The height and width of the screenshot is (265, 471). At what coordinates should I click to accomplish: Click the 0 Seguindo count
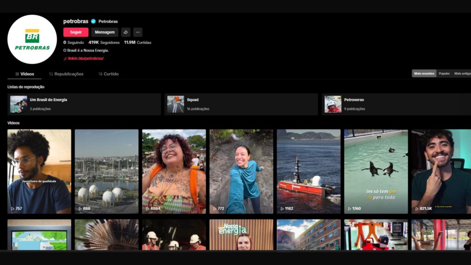tap(74, 42)
